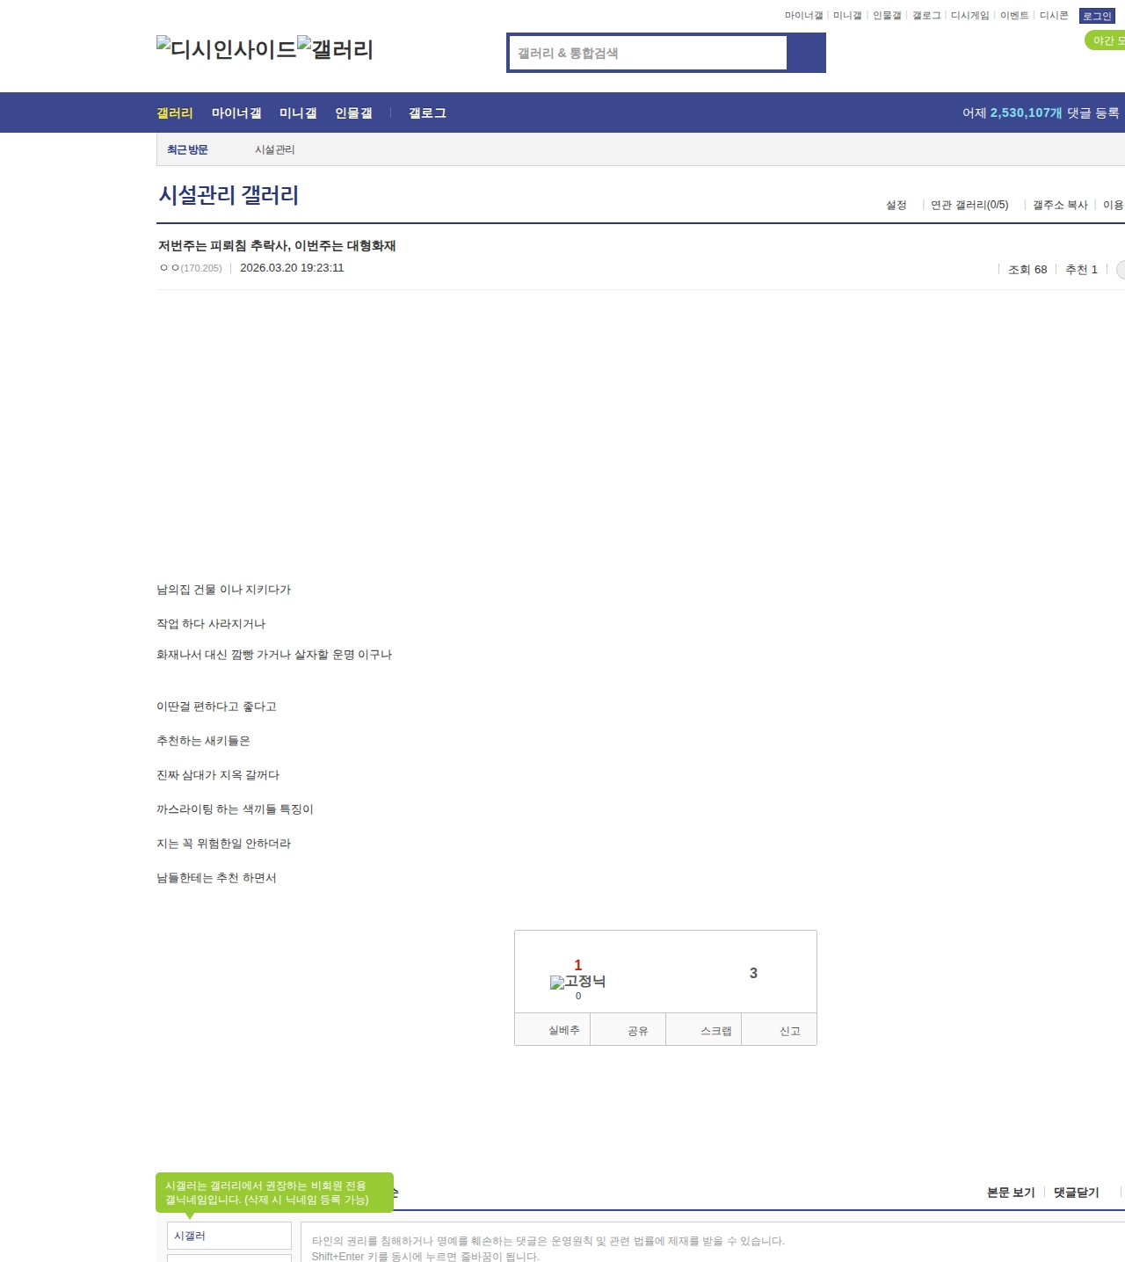
Task: Click the post date 2026.03.20 19:23:11
Action: click(x=292, y=268)
